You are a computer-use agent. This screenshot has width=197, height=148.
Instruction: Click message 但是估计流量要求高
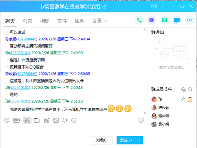pyautogui.click(x=27, y=60)
